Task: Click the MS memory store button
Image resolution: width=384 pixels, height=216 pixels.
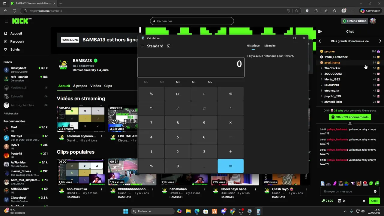Action: tap(210, 82)
